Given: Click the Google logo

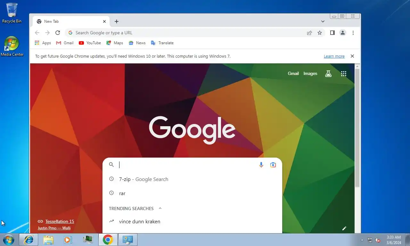Looking at the screenshot, I should pyautogui.click(x=192, y=130).
